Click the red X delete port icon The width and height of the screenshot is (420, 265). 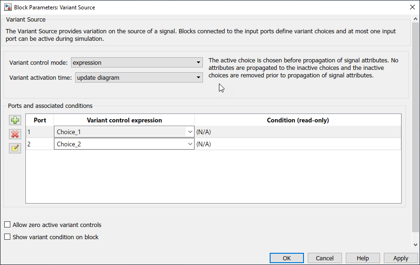click(x=15, y=135)
